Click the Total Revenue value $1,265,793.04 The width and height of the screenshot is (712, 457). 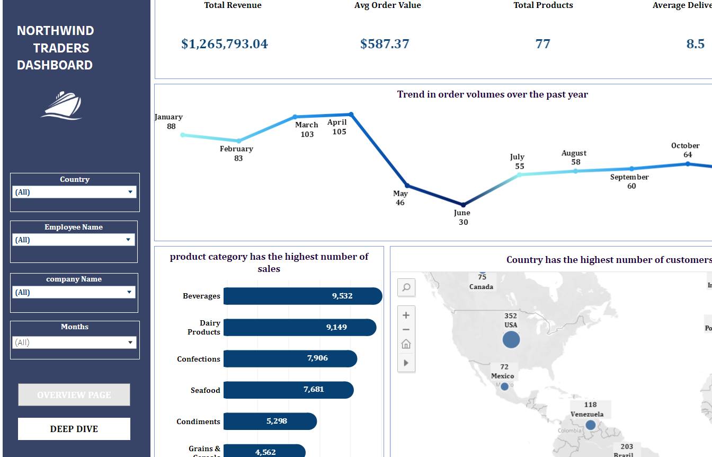(x=225, y=44)
